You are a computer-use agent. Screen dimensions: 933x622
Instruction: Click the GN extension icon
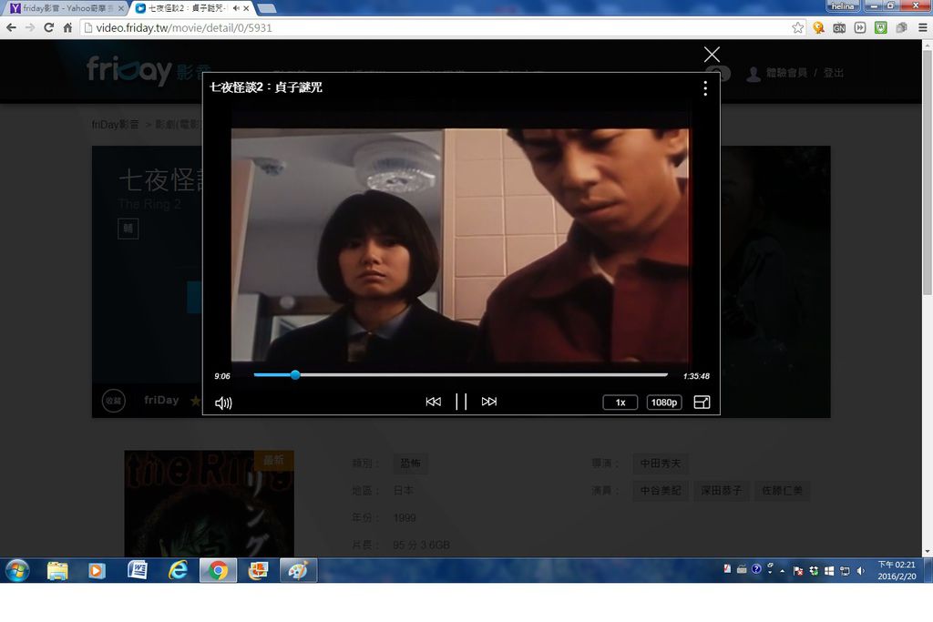click(x=839, y=27)
